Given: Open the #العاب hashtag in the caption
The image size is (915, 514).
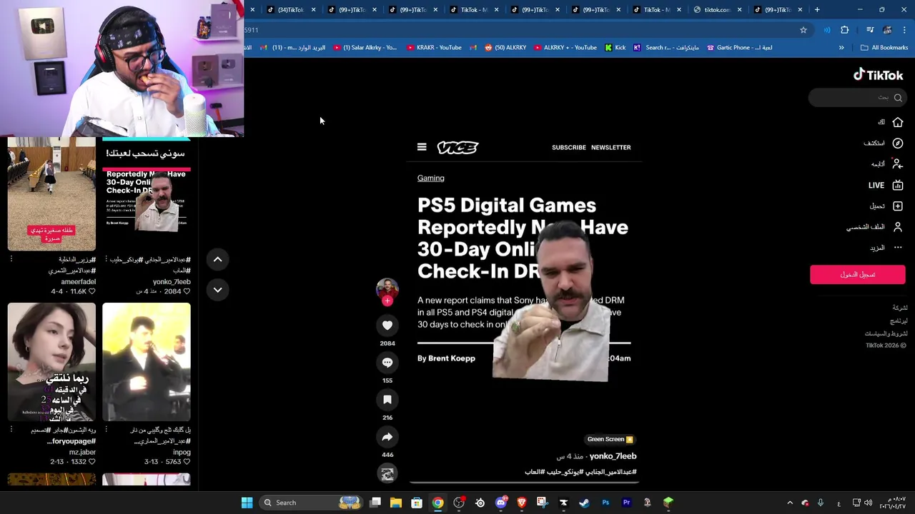Looking at the screenshot, I should pyautogui.click(x=535, y=472).
